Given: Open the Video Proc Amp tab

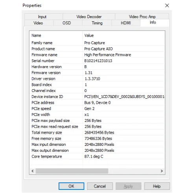Looking at the screenshot, I should [x=142, y=17].
